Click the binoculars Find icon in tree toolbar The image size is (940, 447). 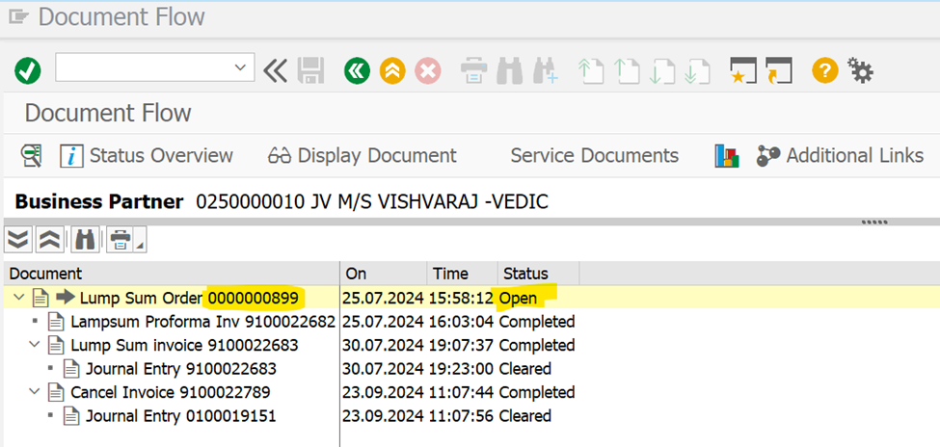(x=85, y=239)
